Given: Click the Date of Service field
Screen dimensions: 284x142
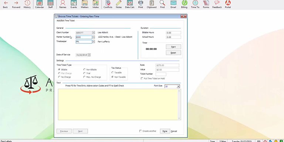Looking at the screenshot, I should tap(82, 55).
